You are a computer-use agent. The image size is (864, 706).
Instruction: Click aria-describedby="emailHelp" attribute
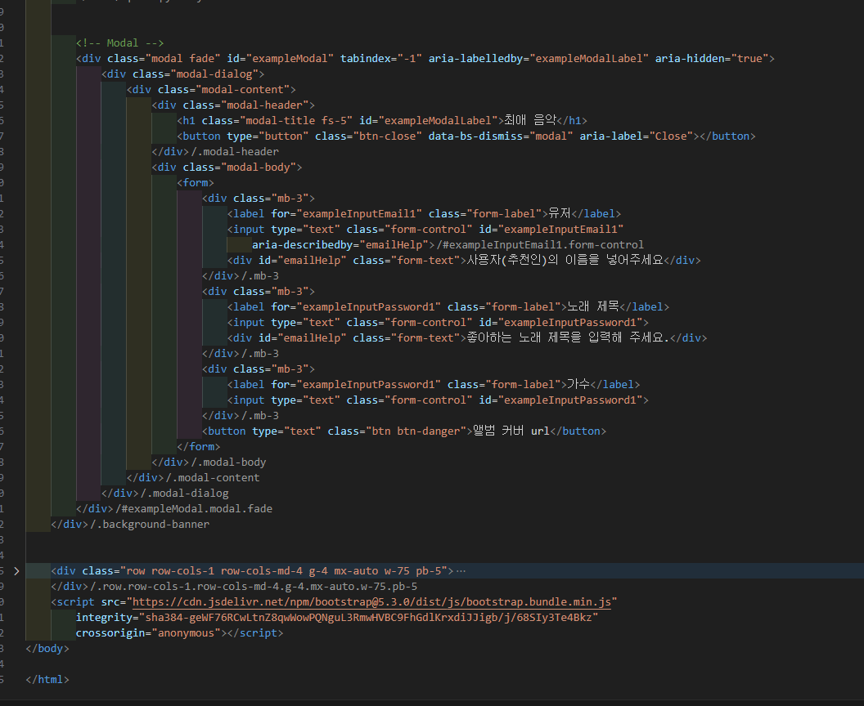click(340, 245)
